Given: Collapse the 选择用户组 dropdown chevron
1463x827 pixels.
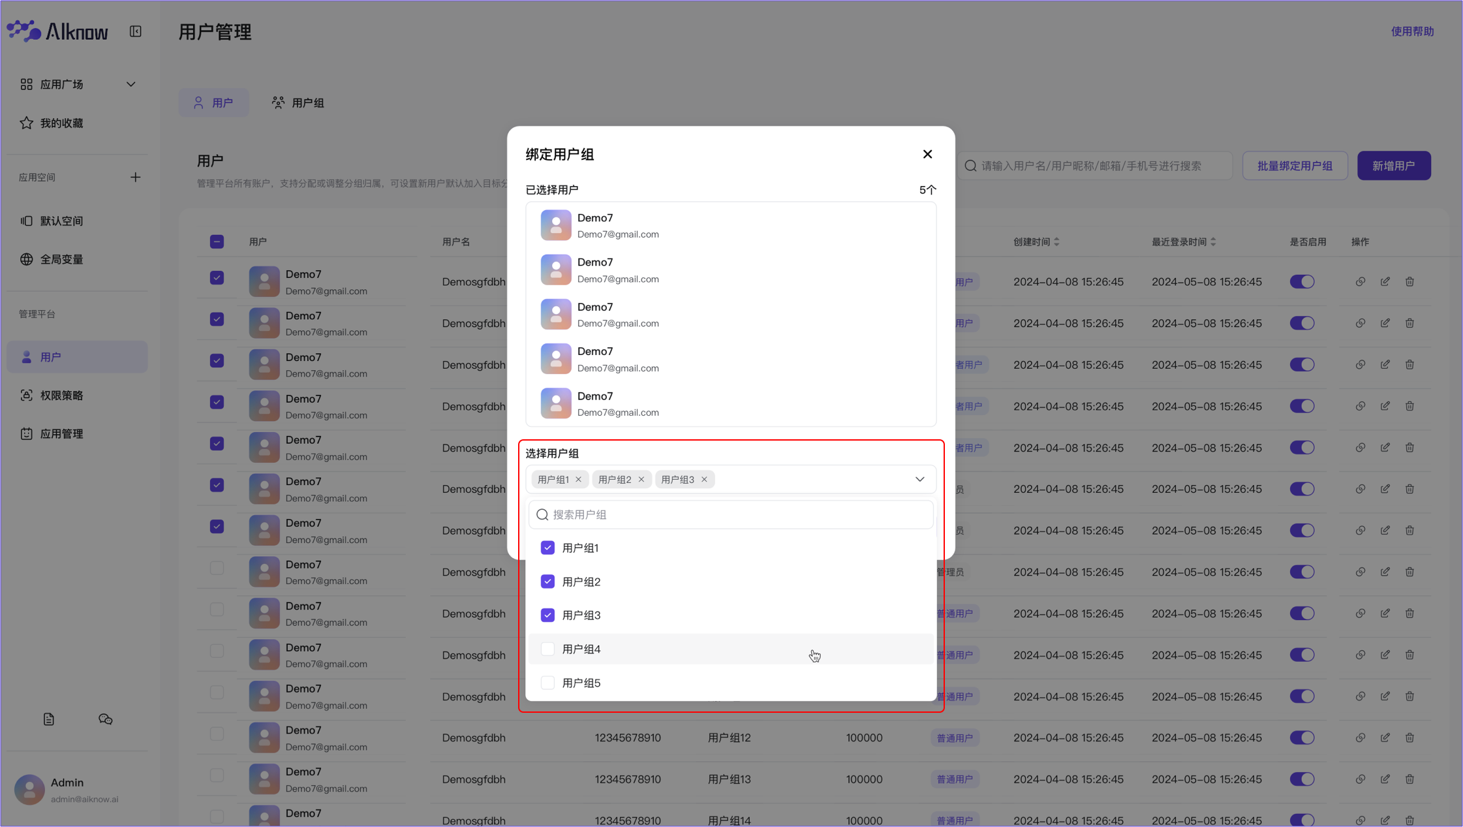Looking at the screenshot, I should tap(919, 480).
